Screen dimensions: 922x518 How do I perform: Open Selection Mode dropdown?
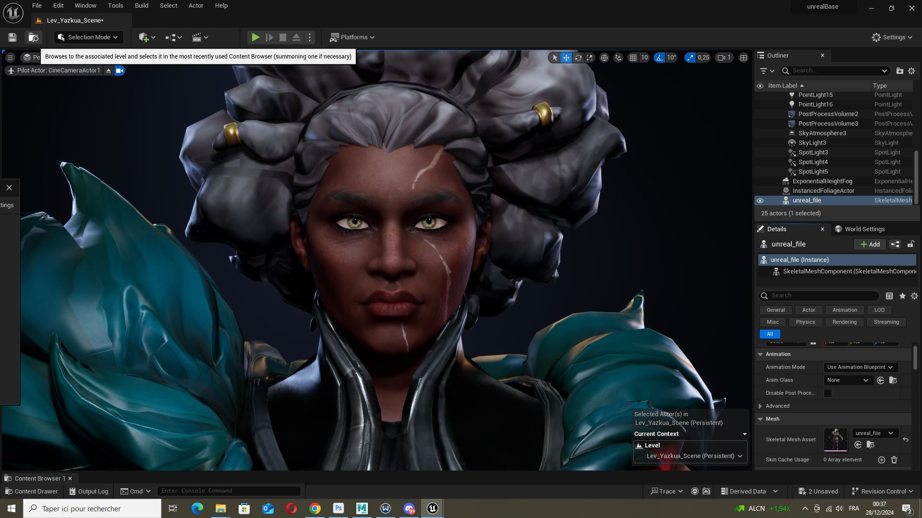click(x=88, y=37)
